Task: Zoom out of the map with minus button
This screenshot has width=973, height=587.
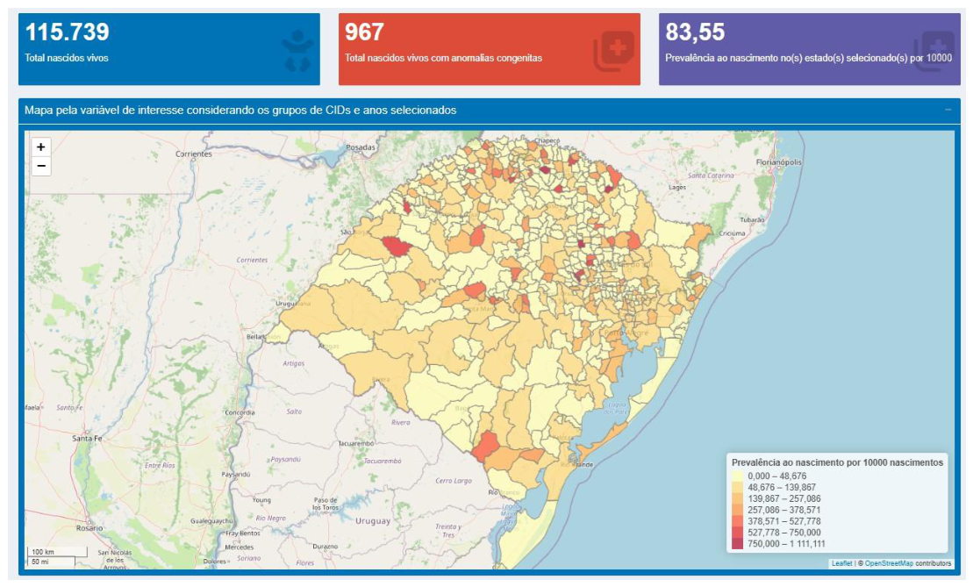Action: (x=41, y=167)
